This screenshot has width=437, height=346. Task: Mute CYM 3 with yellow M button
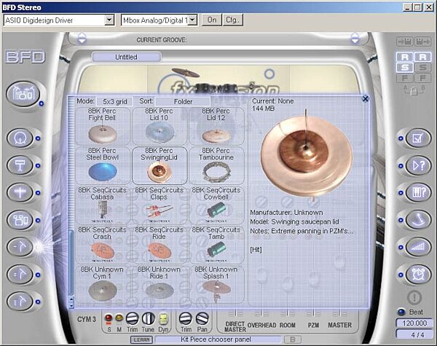(119, 318)
